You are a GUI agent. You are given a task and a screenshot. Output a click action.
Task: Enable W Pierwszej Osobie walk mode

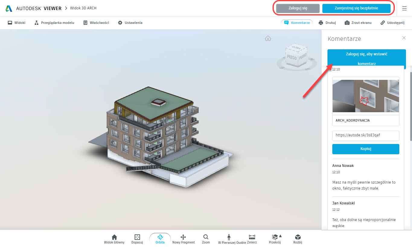pos(229,239)
